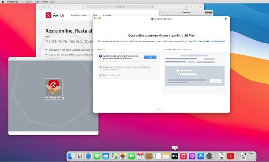Open the Supporto link on the Avira site

tap(107, 15)
